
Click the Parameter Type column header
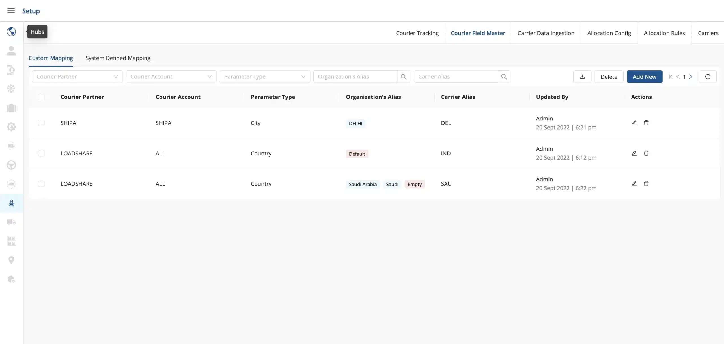(273, 97)
